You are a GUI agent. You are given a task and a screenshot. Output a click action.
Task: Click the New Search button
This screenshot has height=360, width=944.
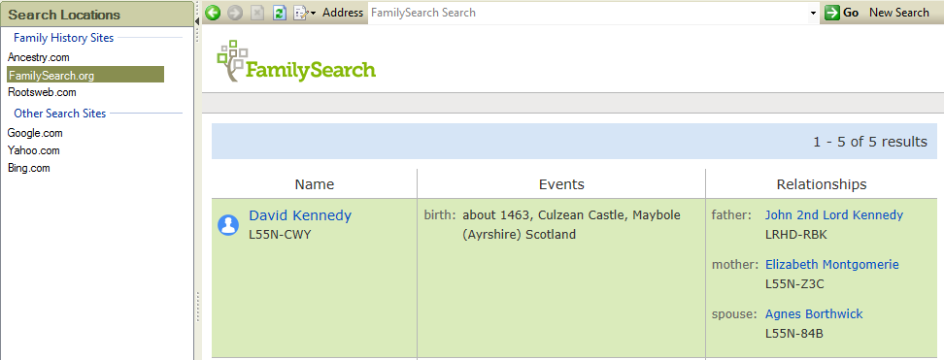(899, 13)
